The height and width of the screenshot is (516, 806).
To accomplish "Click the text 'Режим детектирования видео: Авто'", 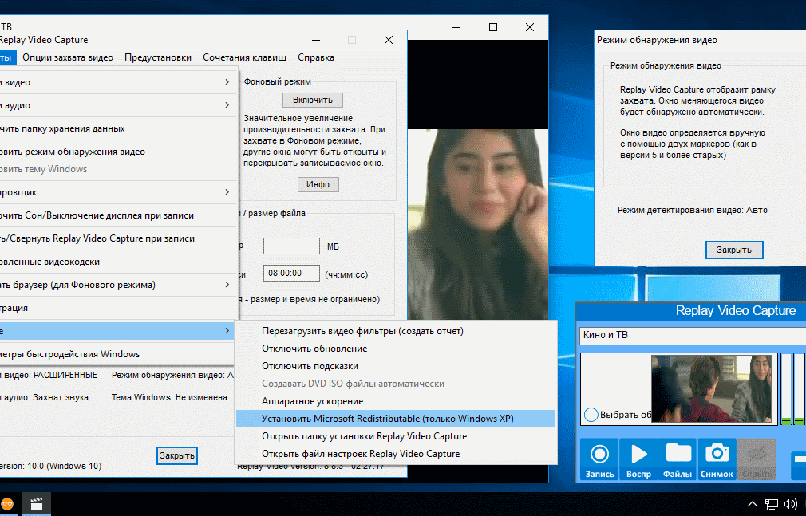I will pyautogui.click(x=693, y=211).
